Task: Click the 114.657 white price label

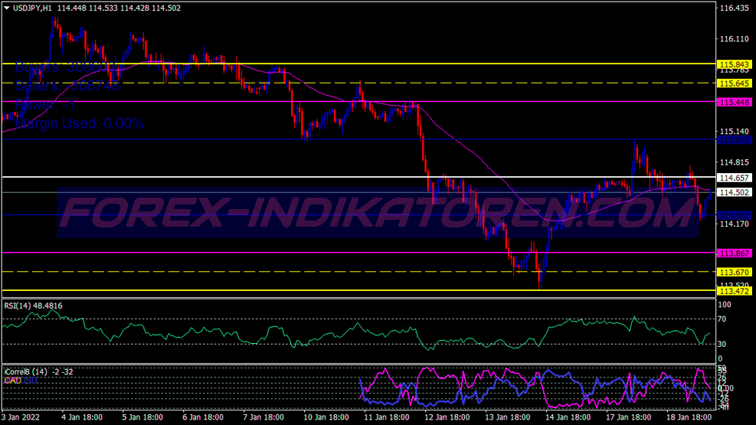Action: (735, 178)
